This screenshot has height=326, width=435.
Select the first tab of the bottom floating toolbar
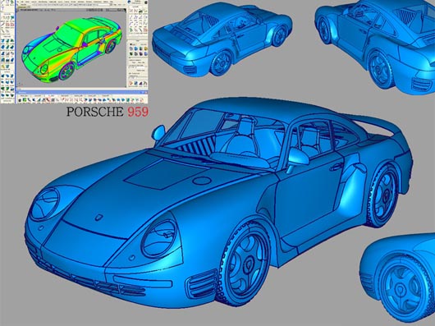point(24,96)
